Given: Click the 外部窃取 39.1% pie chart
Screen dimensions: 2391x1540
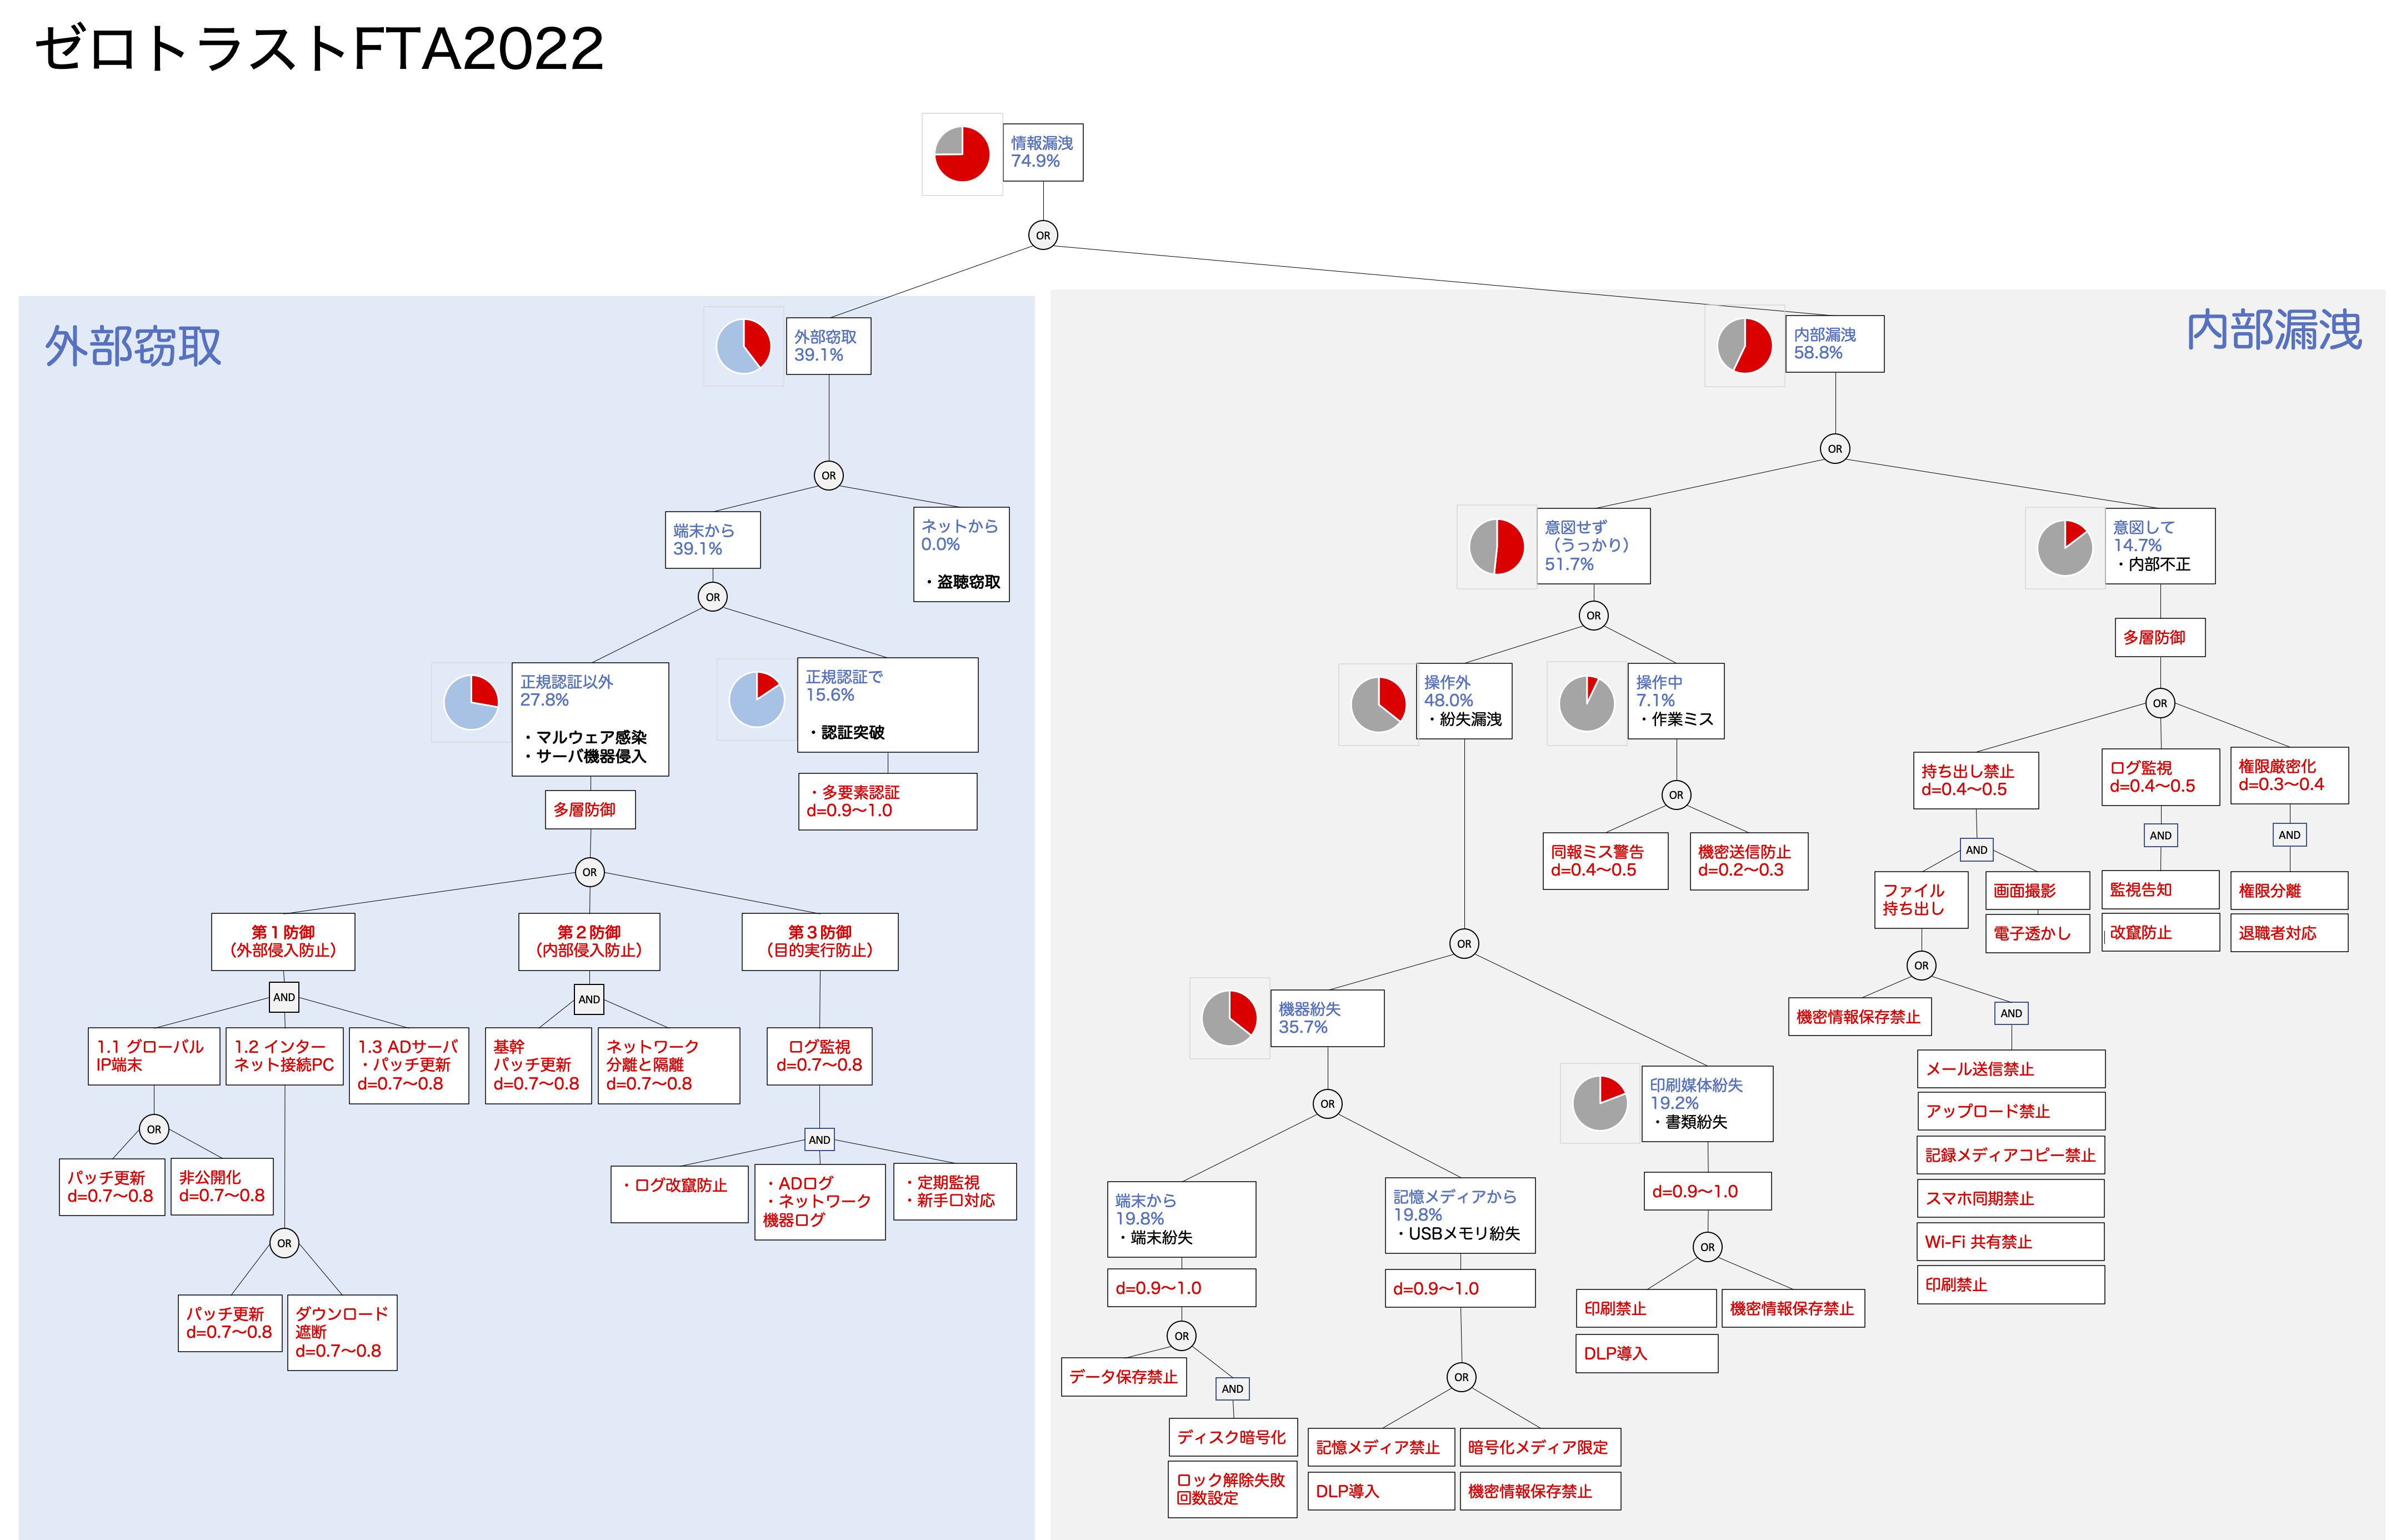Looking at the screenshot, I should coord(743,346).
